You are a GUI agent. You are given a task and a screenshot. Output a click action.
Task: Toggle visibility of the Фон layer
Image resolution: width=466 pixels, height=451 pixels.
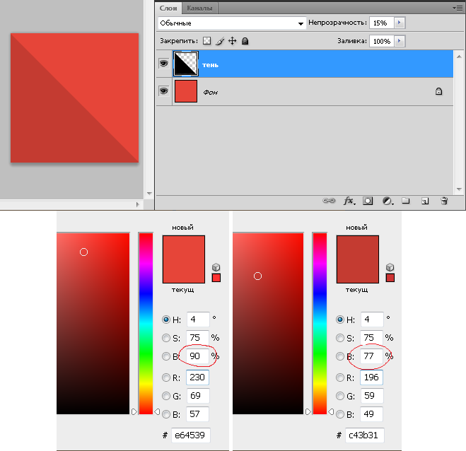[x=163, y=91]
